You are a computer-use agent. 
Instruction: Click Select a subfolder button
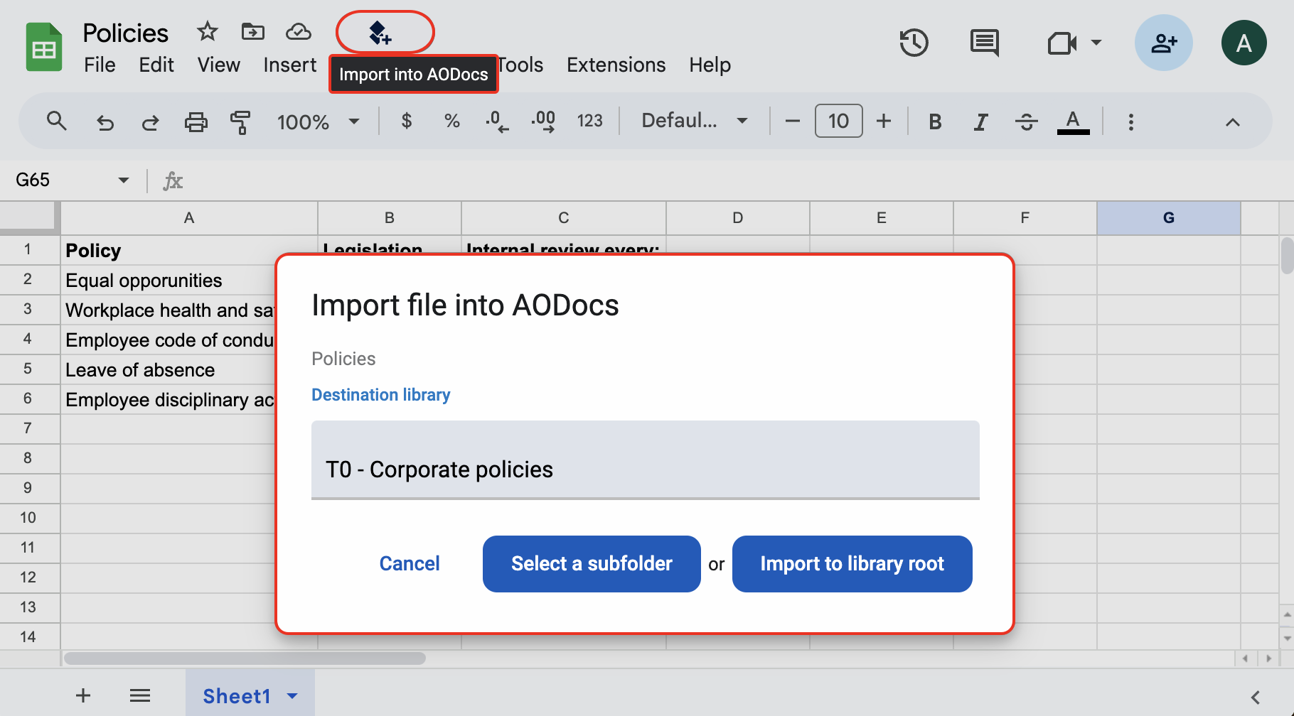tap(592, 564)
